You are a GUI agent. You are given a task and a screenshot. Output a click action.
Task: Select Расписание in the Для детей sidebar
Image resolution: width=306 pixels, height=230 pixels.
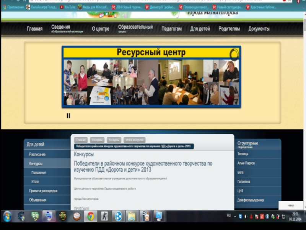[37, 154]
